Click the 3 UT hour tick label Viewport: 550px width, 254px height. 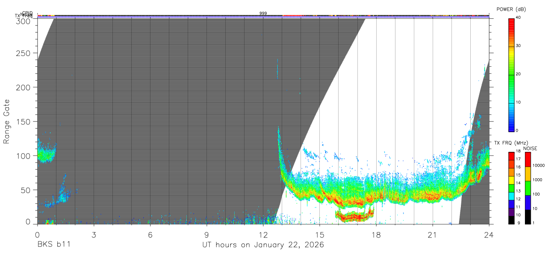tap(94, 234)
